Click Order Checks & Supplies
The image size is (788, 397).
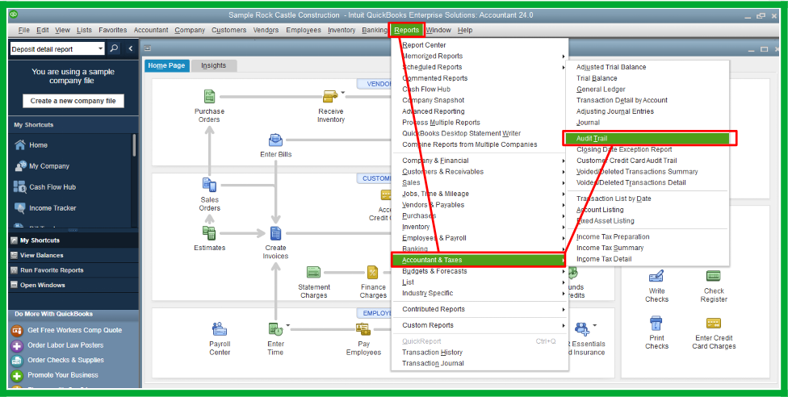coord(65,360)
